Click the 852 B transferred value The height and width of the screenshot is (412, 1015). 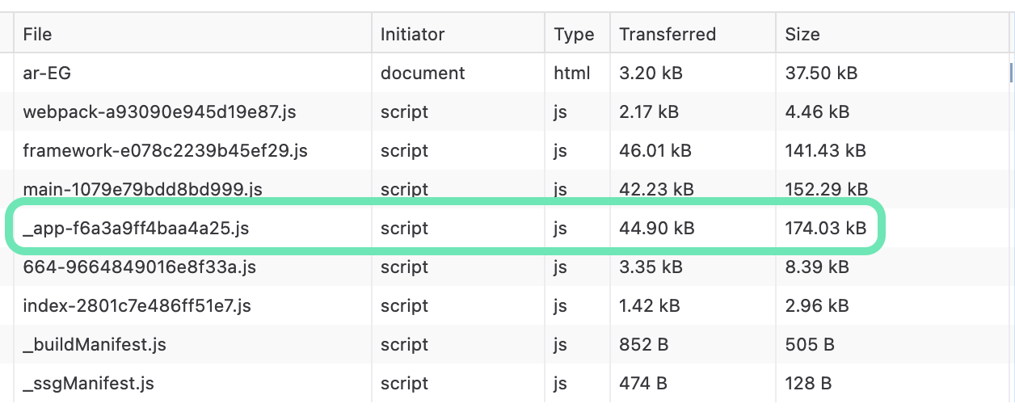coord(643,344)
